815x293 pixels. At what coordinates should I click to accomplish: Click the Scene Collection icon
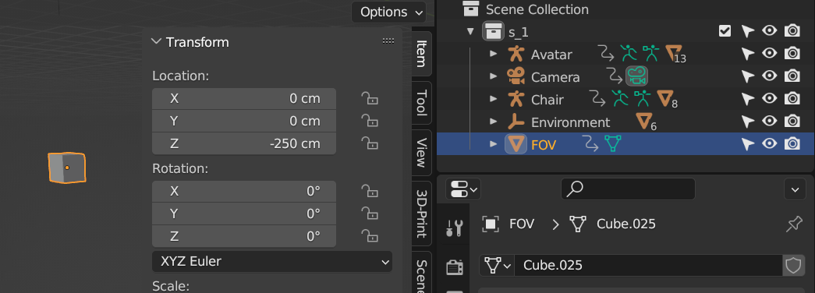[x=471, y=9]
